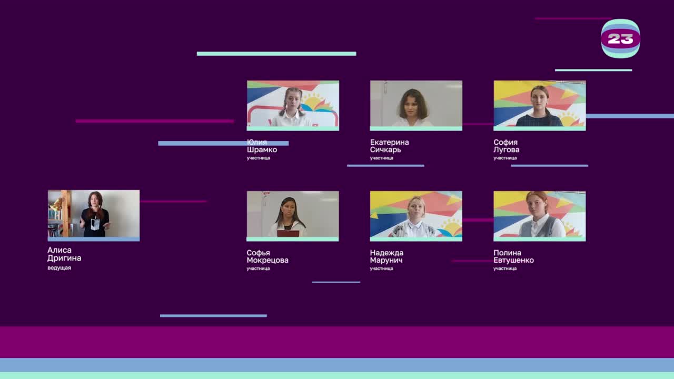The width and height of the screenshot is (674, 379).
Task: Select Екатерина Сичкарь's video thumbnail
Action: coord(416,105)
